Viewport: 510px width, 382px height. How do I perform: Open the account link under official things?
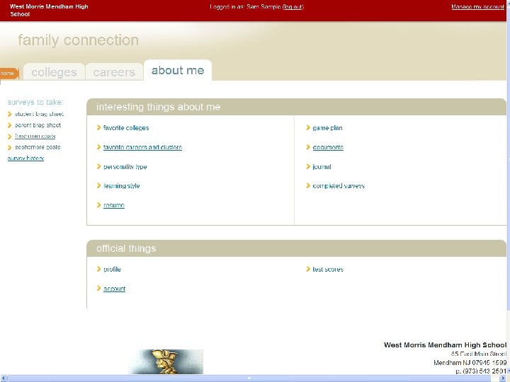tap(115, 289)
